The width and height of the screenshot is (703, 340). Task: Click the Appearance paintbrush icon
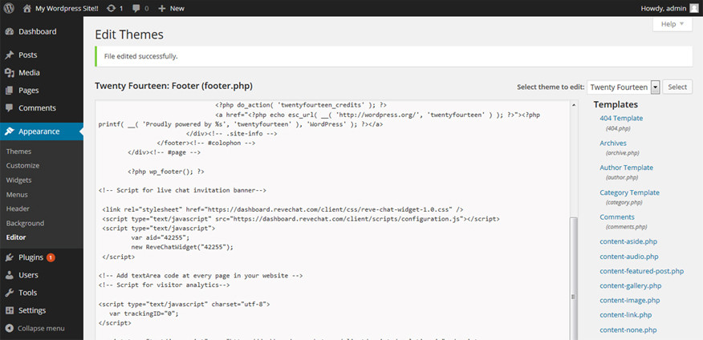click(x=10, y=132)
